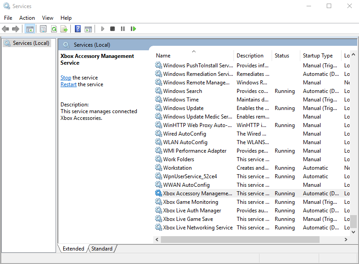Viewport: 359px width, 264px height.
Task: Restart the service with the restart toolbar icon
Action: [x=134, y=29]
